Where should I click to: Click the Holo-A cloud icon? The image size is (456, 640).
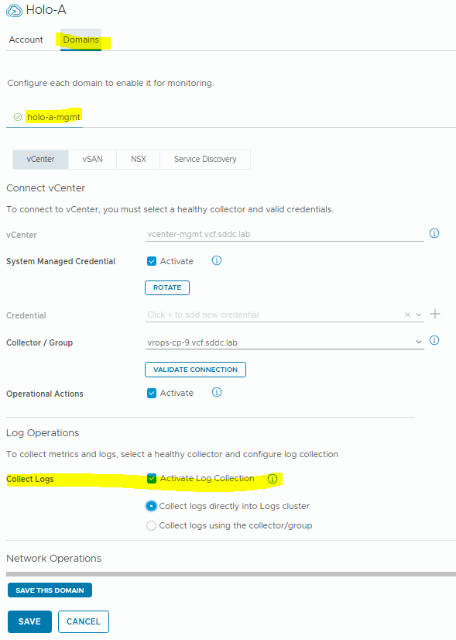click(14, 10)
